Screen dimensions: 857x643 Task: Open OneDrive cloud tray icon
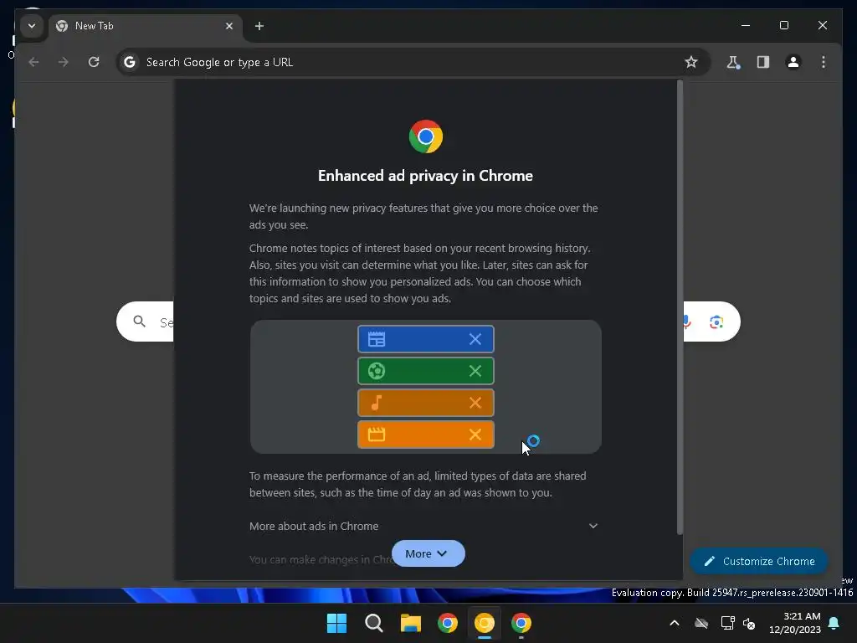[x=701, y=623]
